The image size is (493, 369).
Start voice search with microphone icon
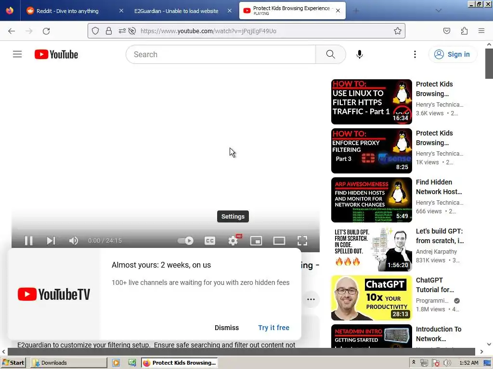click(x=359, y=54)
